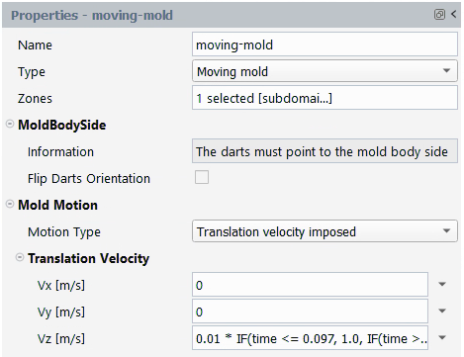Collapse the MoldBodySide section
This screenshot has width=464, height=357.
(x=10, y=125)
